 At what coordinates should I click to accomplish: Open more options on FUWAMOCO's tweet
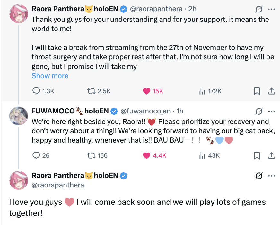(271, 111)
